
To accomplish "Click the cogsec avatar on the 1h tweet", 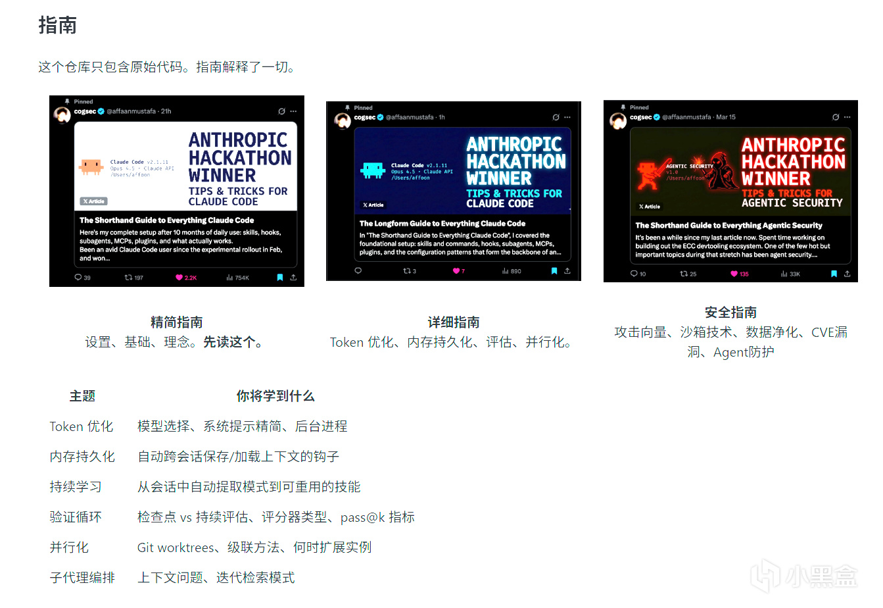I will pyautogui.click(x=343, y=121).
